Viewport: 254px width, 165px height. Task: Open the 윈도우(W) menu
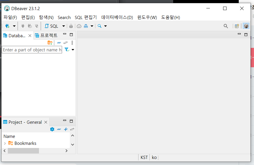(x=147, y=17)
